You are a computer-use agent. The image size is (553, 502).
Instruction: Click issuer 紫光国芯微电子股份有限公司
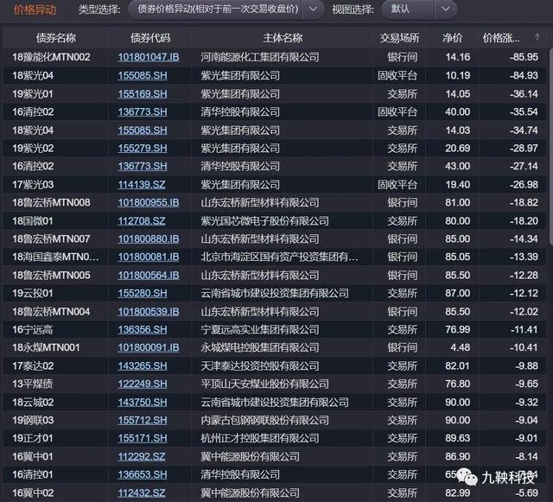pyautogui.click(x=265, y=221)
